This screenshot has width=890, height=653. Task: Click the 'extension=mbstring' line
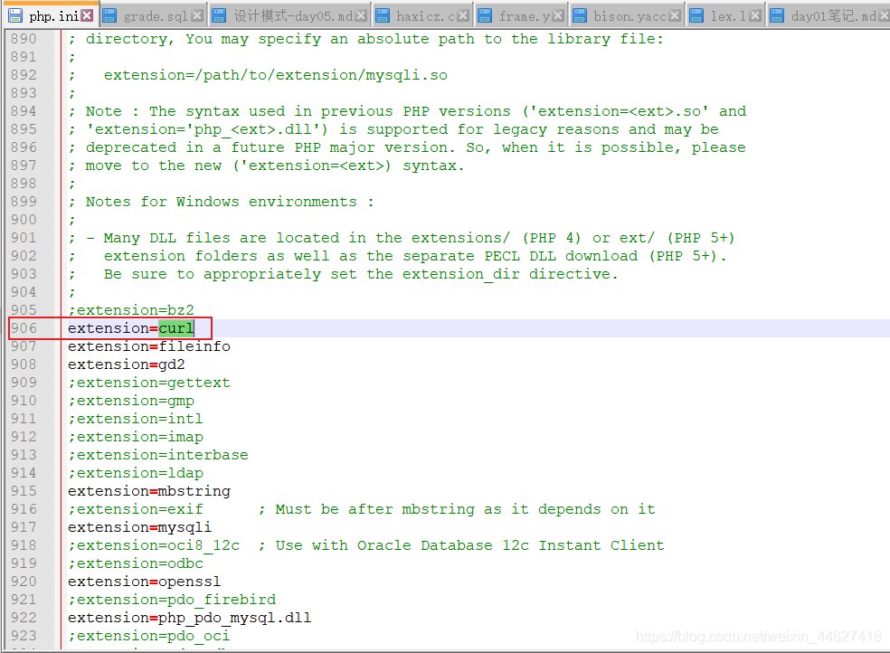[x=149, y=491]
